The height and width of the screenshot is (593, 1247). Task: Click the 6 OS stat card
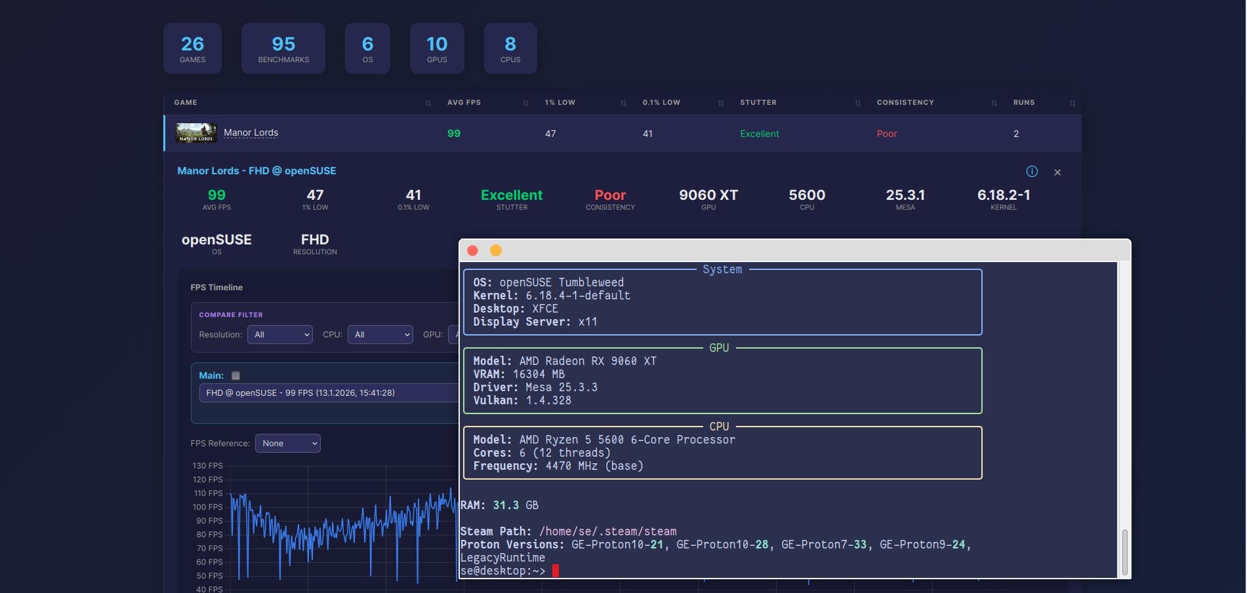[367, 48]
